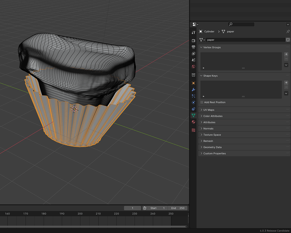Click frame 200 on the timeline

coord(80,213)
